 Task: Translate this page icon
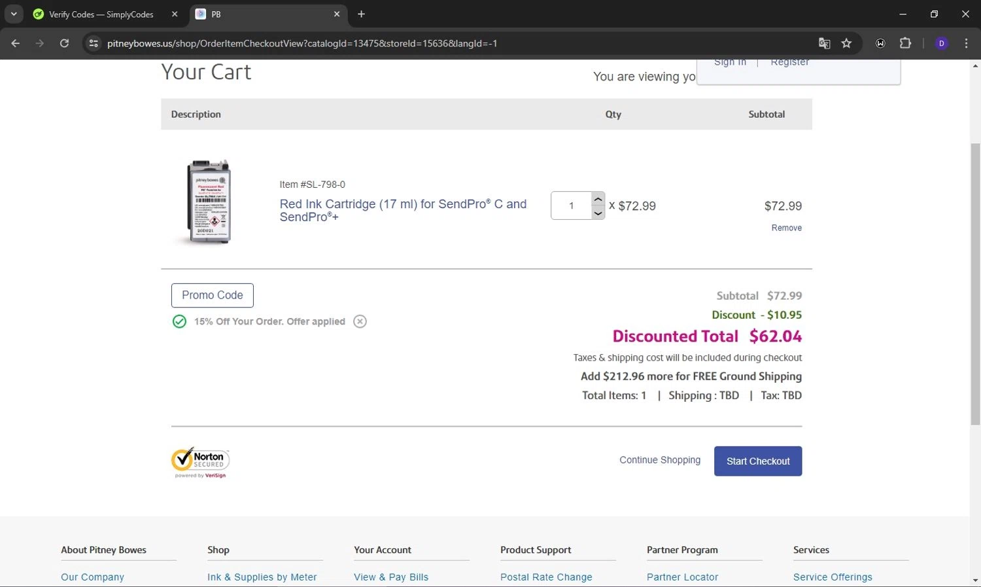tap(824, 43)
